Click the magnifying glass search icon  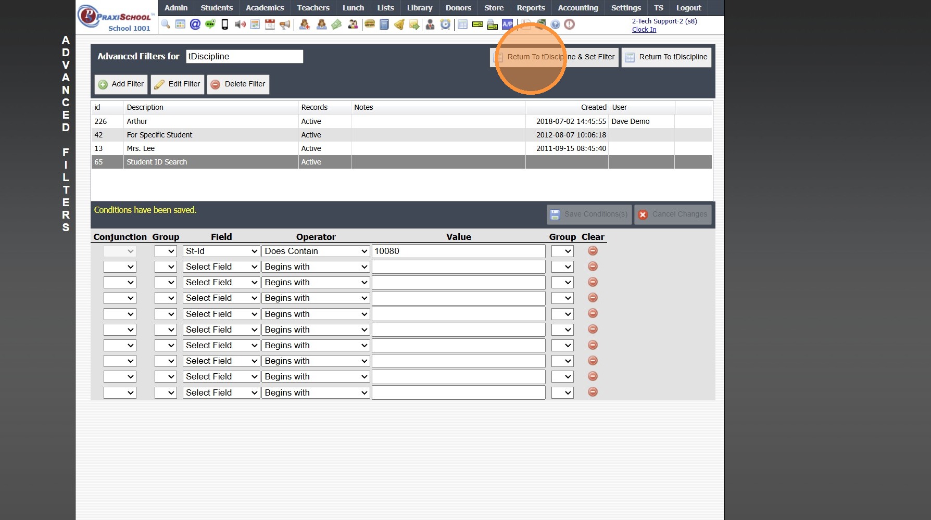click(166, 24)
